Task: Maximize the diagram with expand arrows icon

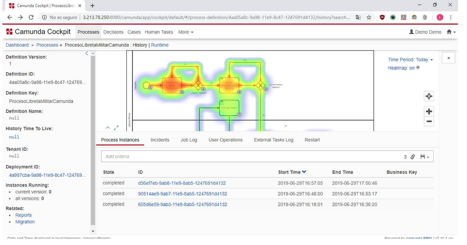Action: tap(116, 128)
